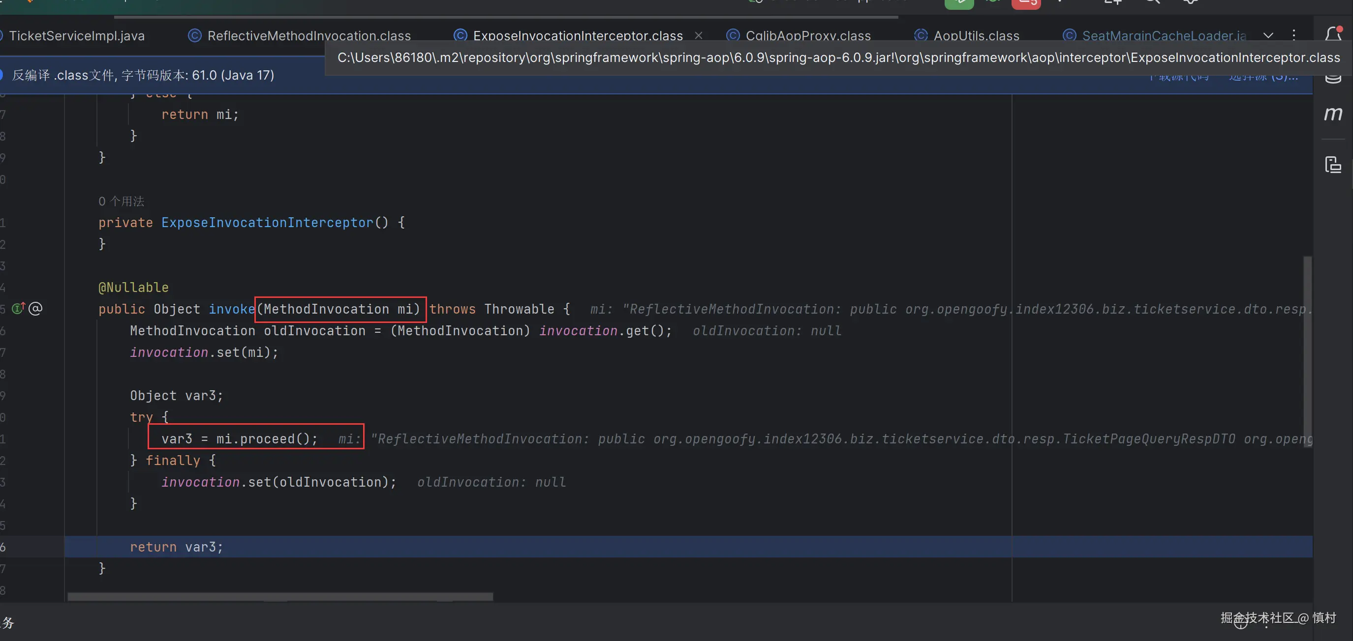The height and width of the screenshot is (641, 1353).
Task: Click the implements-method gutter icon
Action: click(x=18, y=309)
